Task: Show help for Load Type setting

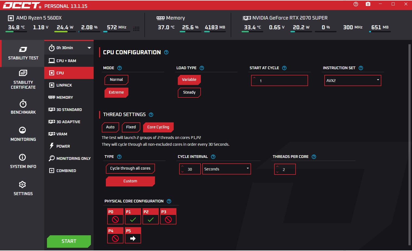Action: pyautogui.click(x=202, y=68)
